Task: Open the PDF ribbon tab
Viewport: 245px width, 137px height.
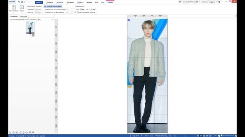Action: pos(96,3)
